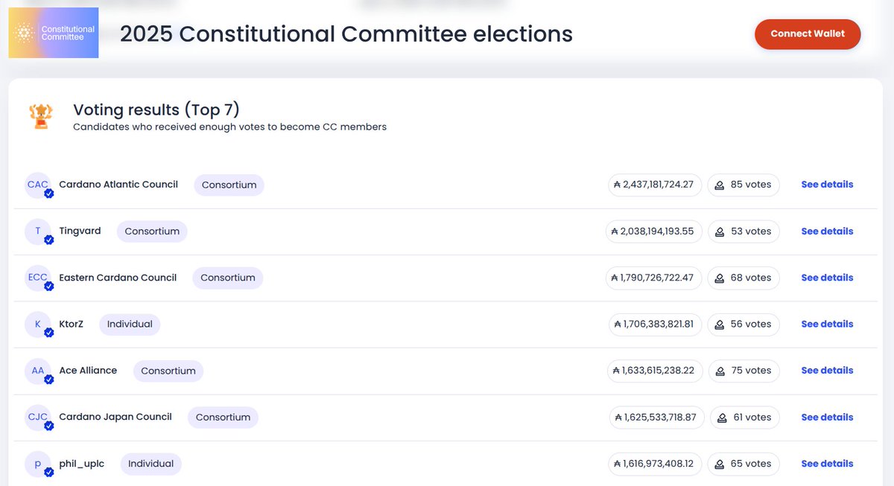Click the Constitutional Committee logo
Viewport: 894px width, 486px height.
tap(54, 33)
